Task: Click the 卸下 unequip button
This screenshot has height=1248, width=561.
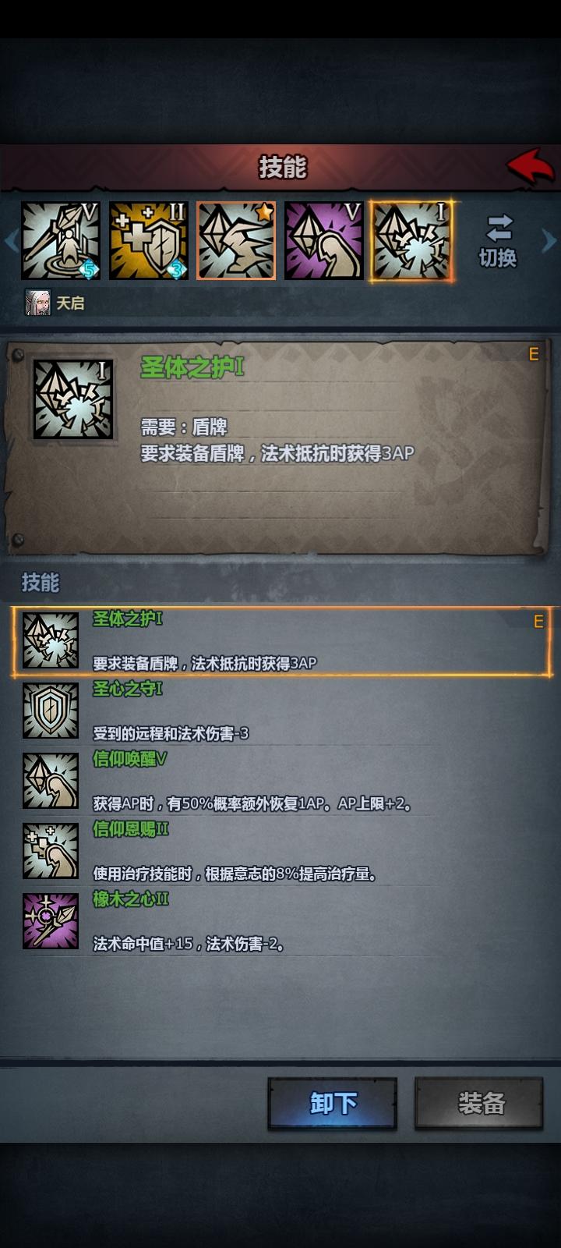Action: click(333, 1104)
